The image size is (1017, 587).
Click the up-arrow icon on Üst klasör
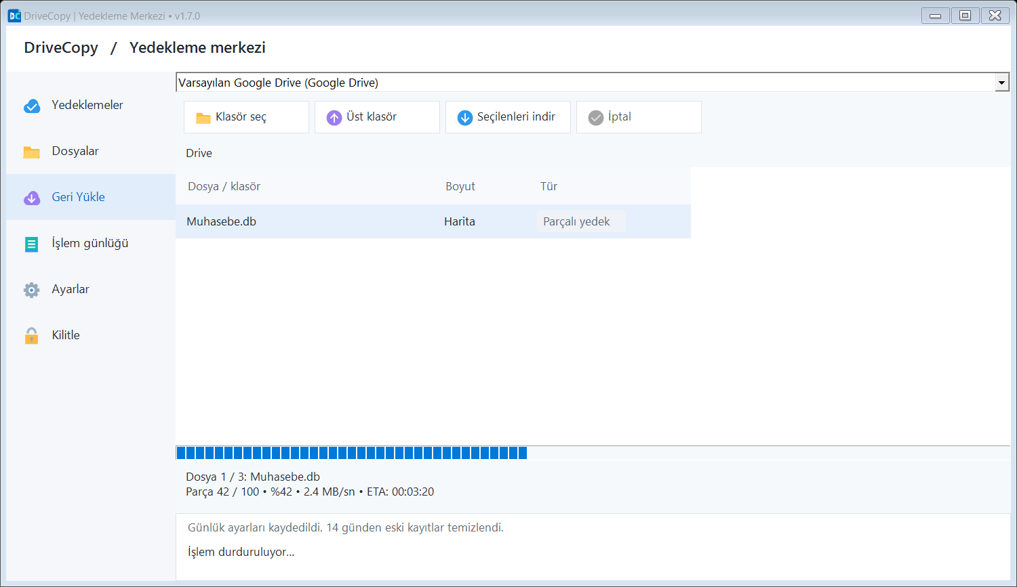[x=334, y=118]
